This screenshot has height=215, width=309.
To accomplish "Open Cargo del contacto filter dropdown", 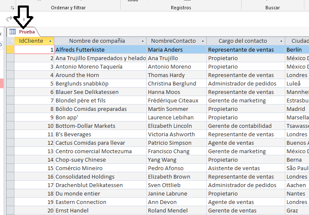I will click(x=281, y=41).
